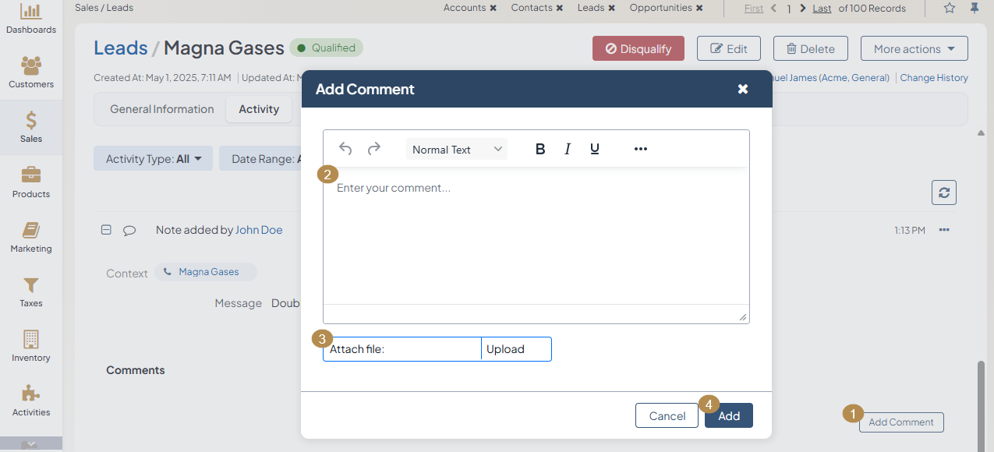The image size is (994, 452).
Task: Open Magna Gases context tag
Action: 206,272
